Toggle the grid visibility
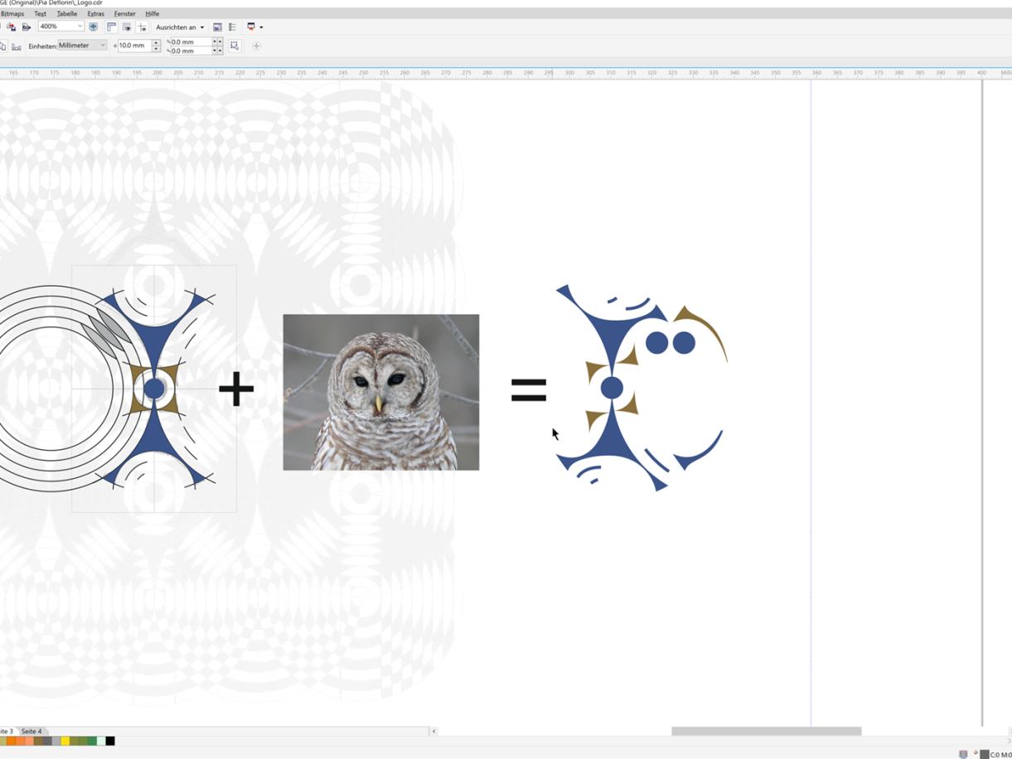The width and height of the screenshot is (1012, 759). [127, 27]
